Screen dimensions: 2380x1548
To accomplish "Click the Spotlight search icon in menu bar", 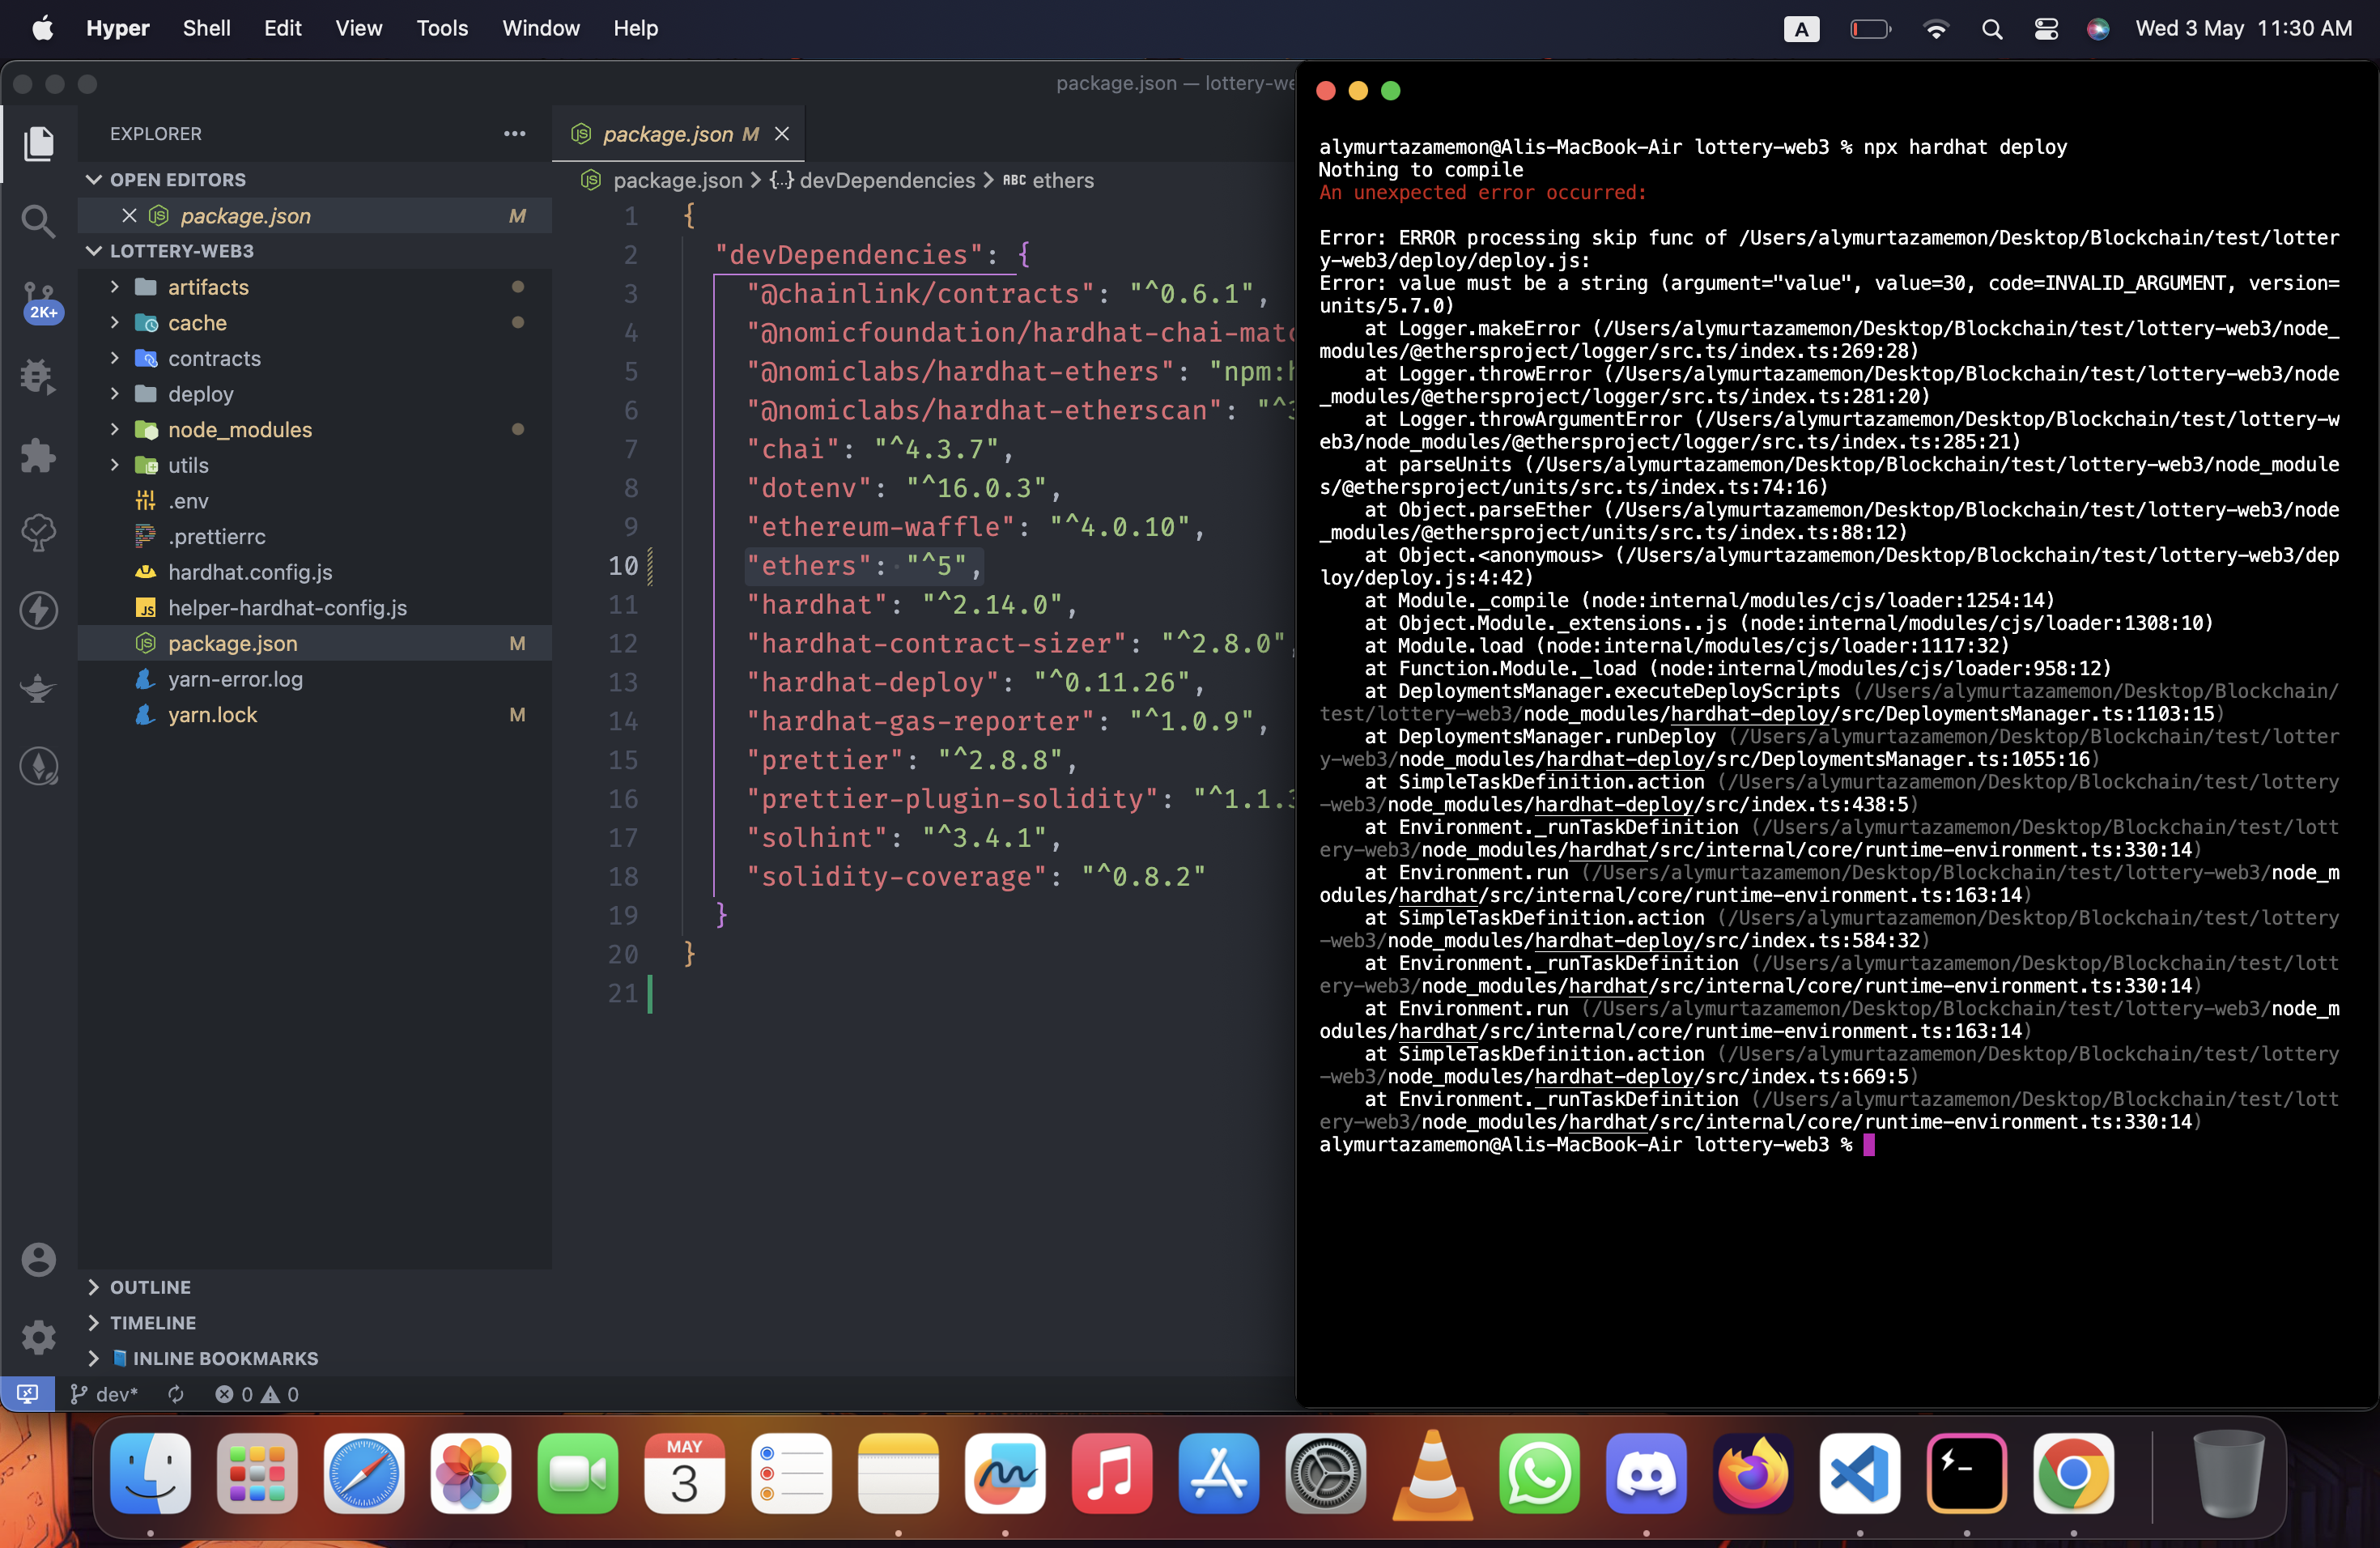I will [x=1992, y=29].
